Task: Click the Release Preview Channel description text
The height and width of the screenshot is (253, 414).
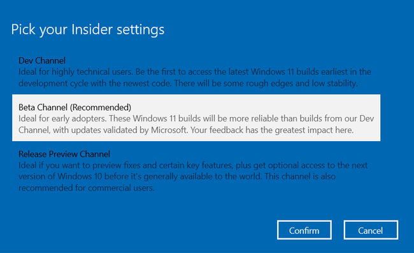Action: click(x=193, y=177)
